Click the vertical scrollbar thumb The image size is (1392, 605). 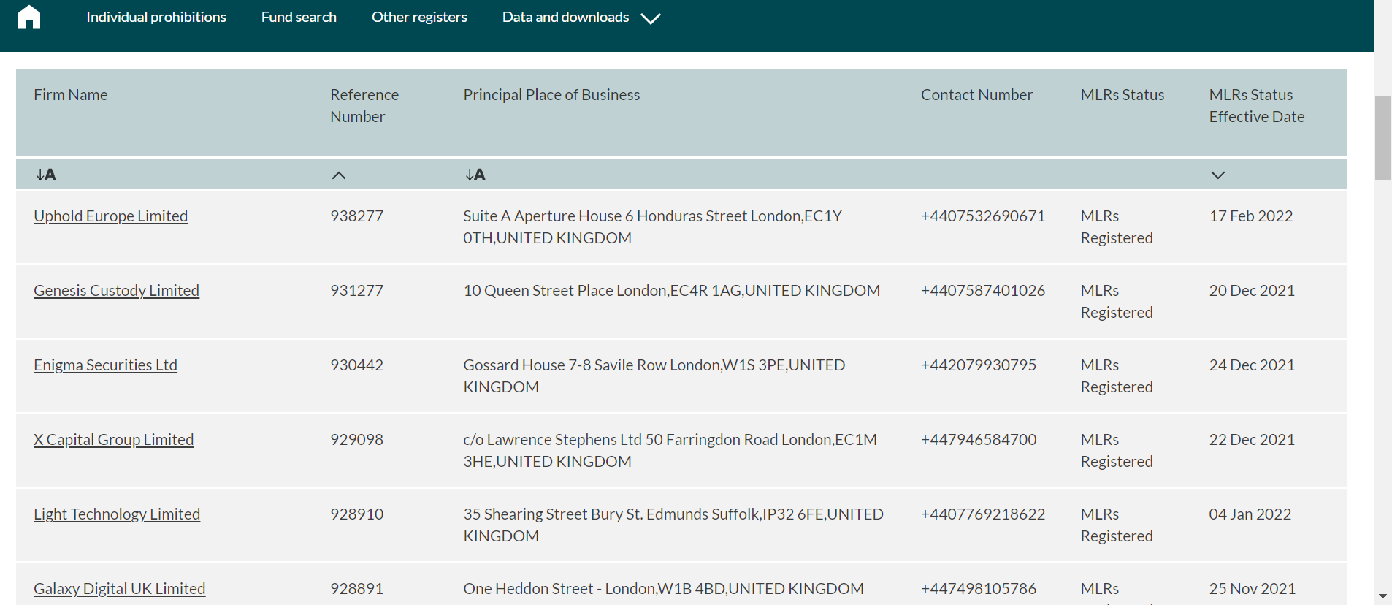(1383, 137)
